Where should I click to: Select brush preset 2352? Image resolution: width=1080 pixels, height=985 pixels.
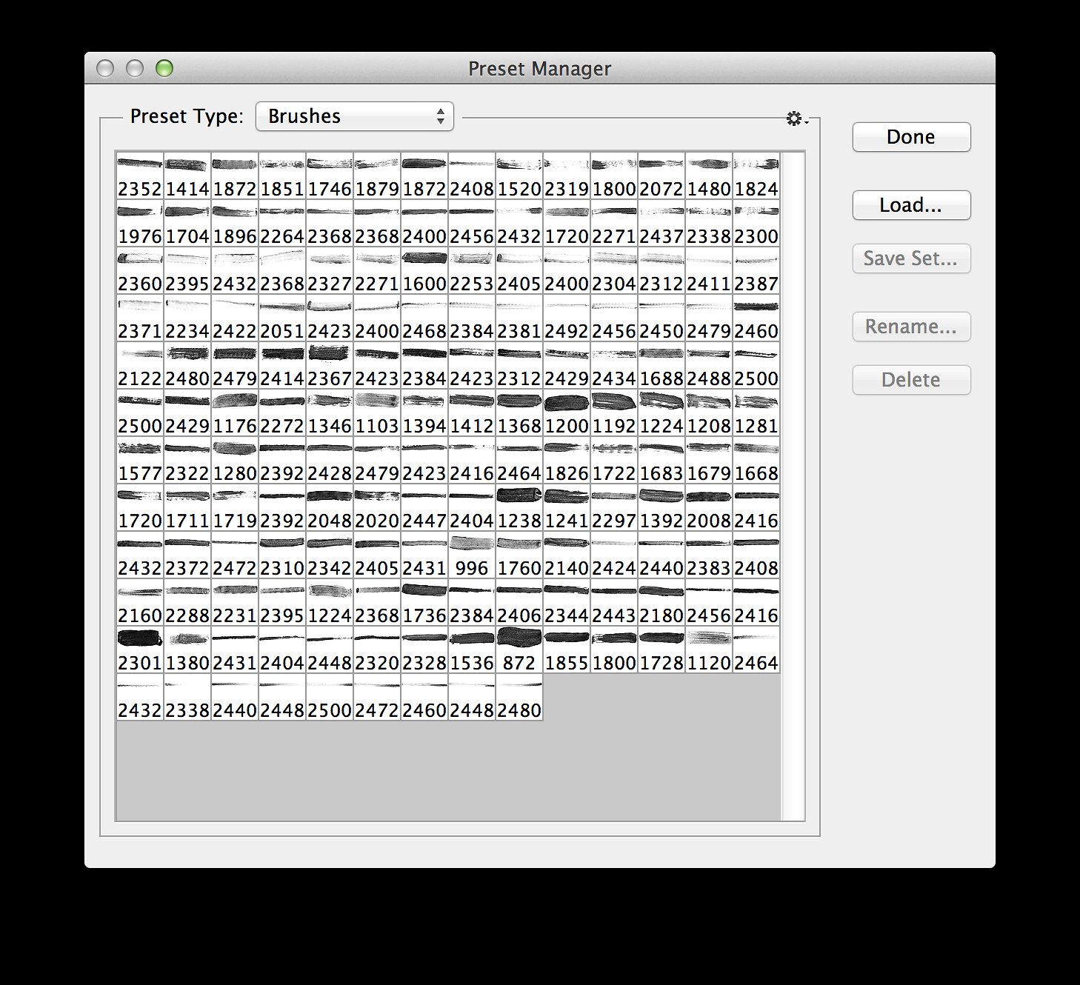[x=140, y=176]
